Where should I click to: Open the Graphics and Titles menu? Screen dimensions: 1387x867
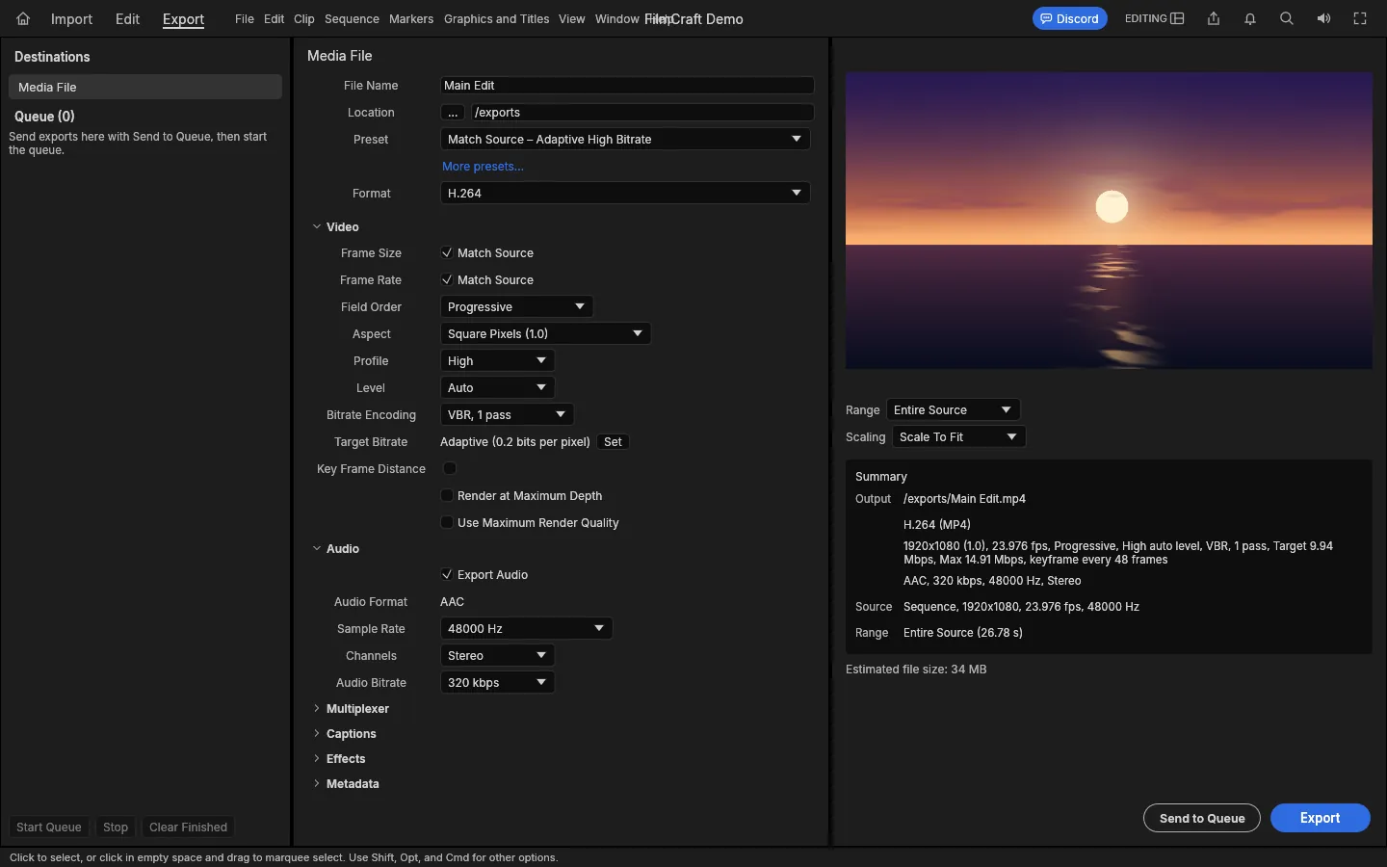click(x=496, y=19)
